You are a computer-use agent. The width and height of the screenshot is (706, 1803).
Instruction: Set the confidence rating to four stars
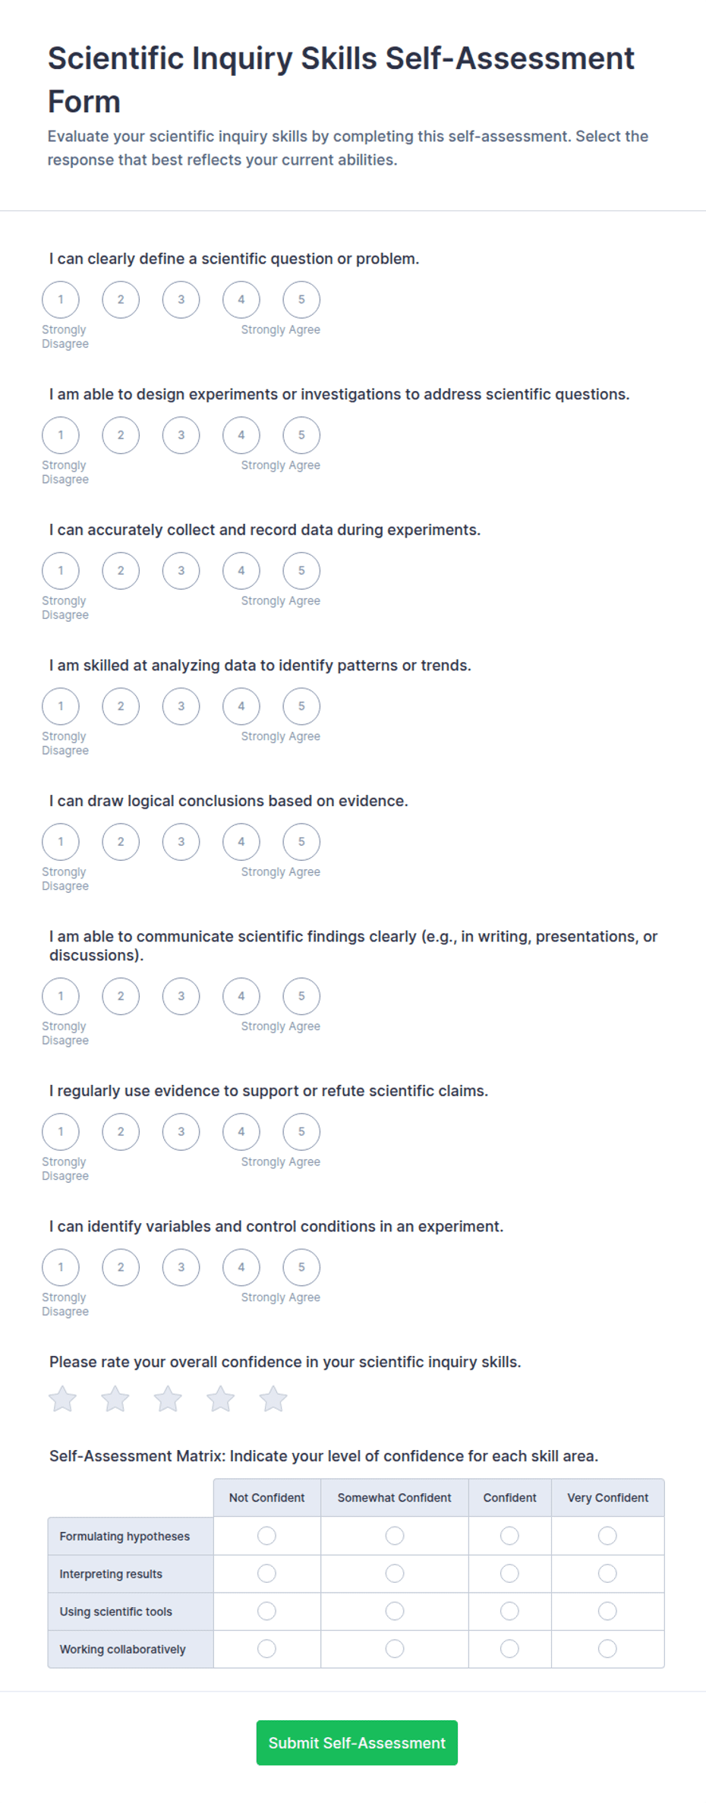[221, 1398]
